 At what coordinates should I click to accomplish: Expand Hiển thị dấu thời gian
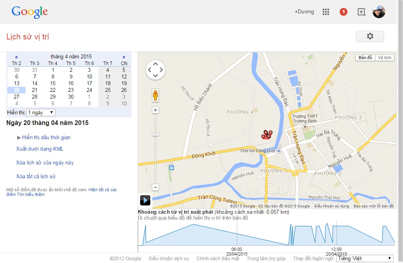click(46, 137)
